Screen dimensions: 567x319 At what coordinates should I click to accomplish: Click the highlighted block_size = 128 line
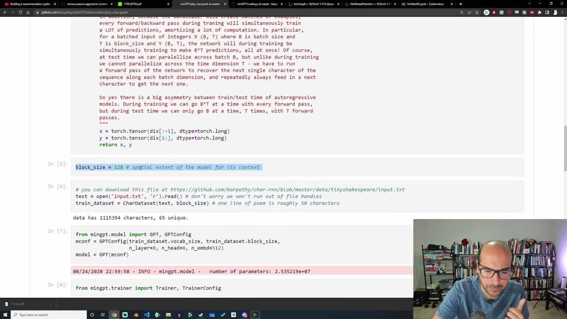tap(169, 167)
